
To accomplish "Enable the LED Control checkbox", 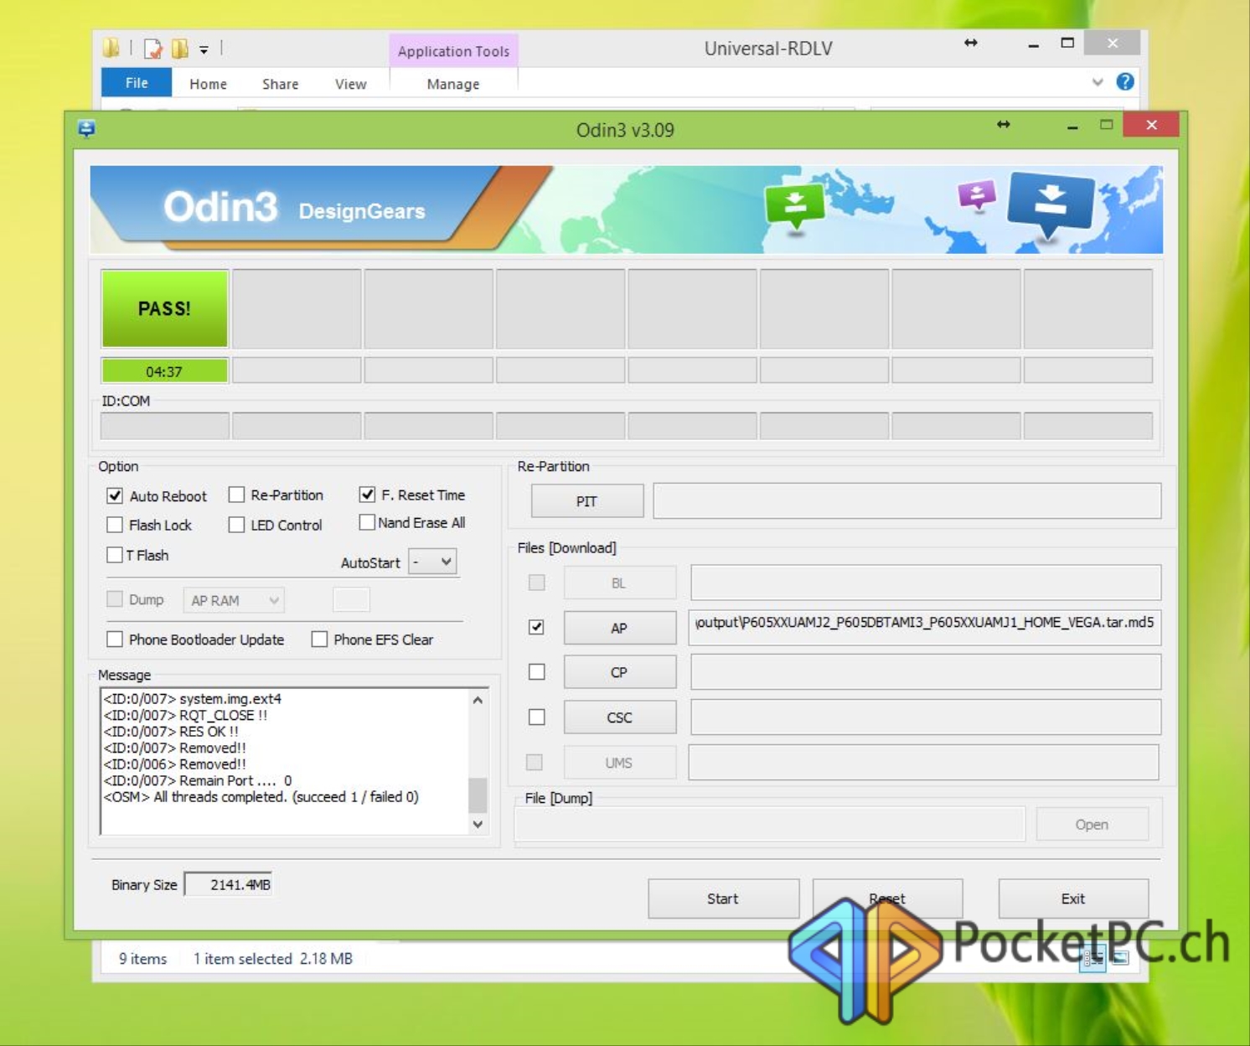I will tap(236, 525).
